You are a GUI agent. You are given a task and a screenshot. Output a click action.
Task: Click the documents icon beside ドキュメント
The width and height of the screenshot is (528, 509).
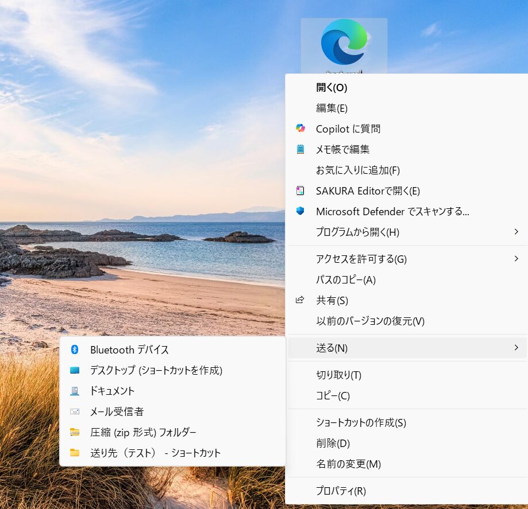tap(75, 391)
